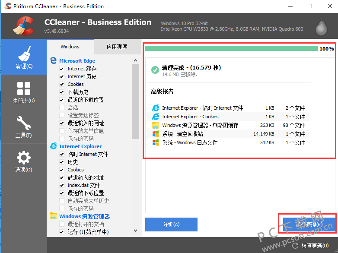Click the title bar CCleaner app icon
Viewport: 338px width, 253px height.
coord(8,6)
